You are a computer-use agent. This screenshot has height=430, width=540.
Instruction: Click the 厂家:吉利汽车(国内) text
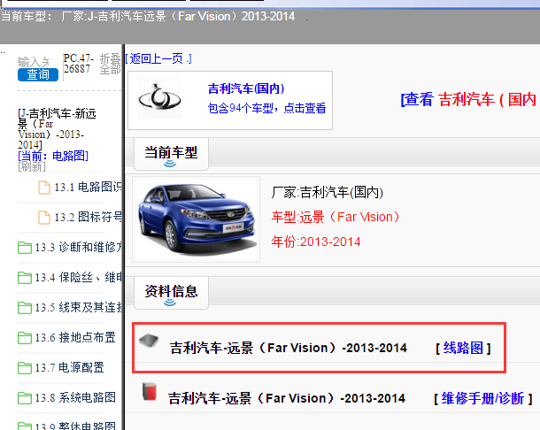(x=328, y=192)
